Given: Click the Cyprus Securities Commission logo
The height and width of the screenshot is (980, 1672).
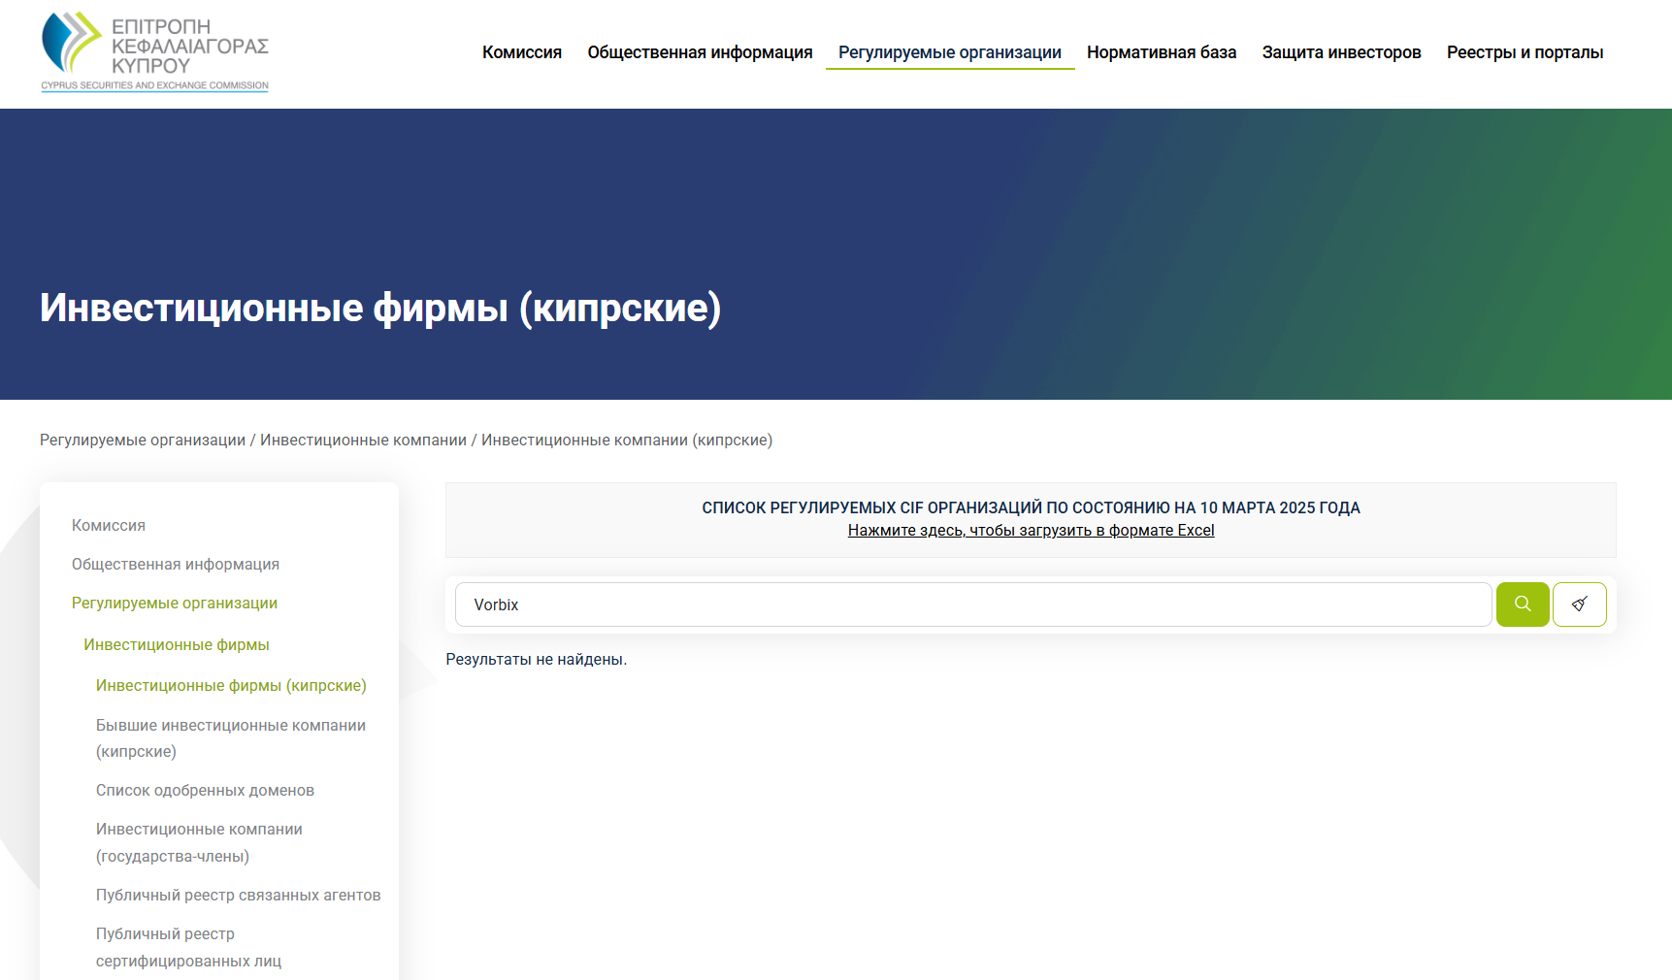Looking at the screenshot, I should pyautogui.click(x=155, y=52).
